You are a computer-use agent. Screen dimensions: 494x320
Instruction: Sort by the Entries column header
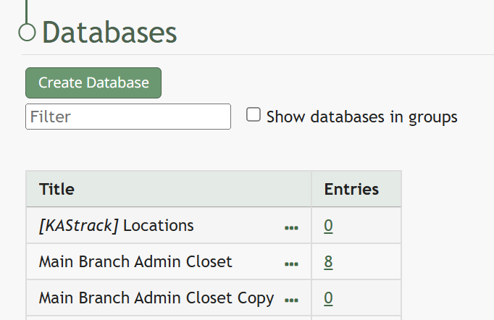click(351, 189)
